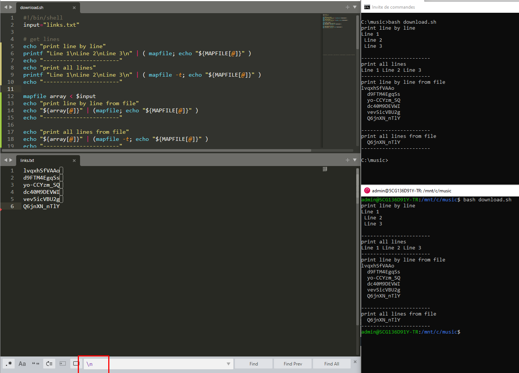This screenshot has height=373, width=519.
Task: Click the Find button
Action: coord(254,364)
